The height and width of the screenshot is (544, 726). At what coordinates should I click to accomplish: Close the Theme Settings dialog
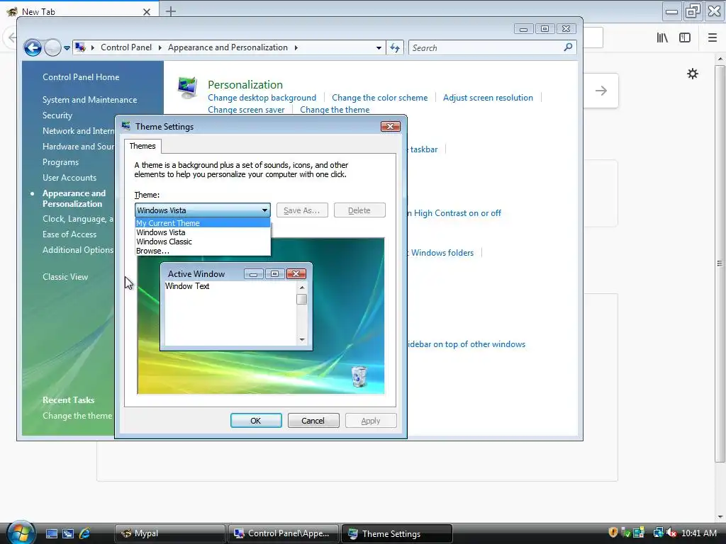pyautogui.click(x=391, y=126)
